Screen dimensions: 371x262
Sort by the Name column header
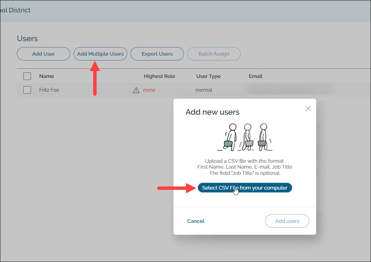point(46,76)
